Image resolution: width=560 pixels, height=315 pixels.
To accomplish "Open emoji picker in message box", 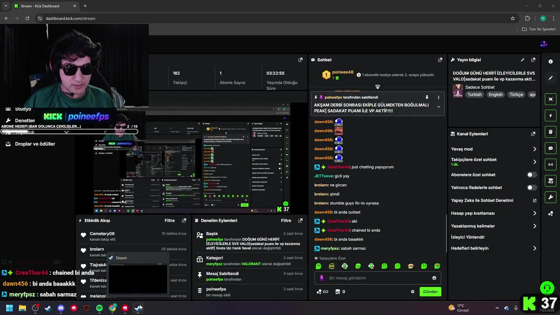I will tap(434, 278).
